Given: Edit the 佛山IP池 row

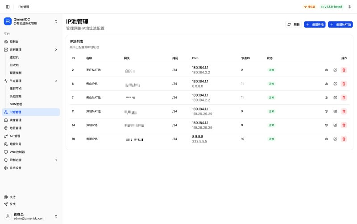Looking at the screenshot, I should click(335, 84).
